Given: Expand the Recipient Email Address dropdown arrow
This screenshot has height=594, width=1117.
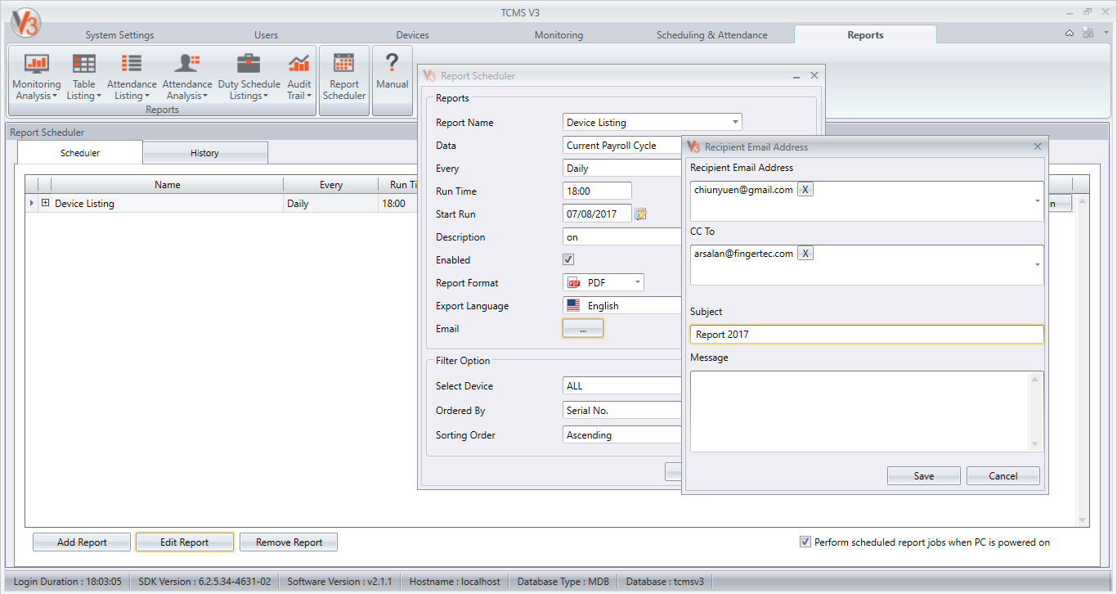Looking at the screenshot, I should pos(1038,201).
